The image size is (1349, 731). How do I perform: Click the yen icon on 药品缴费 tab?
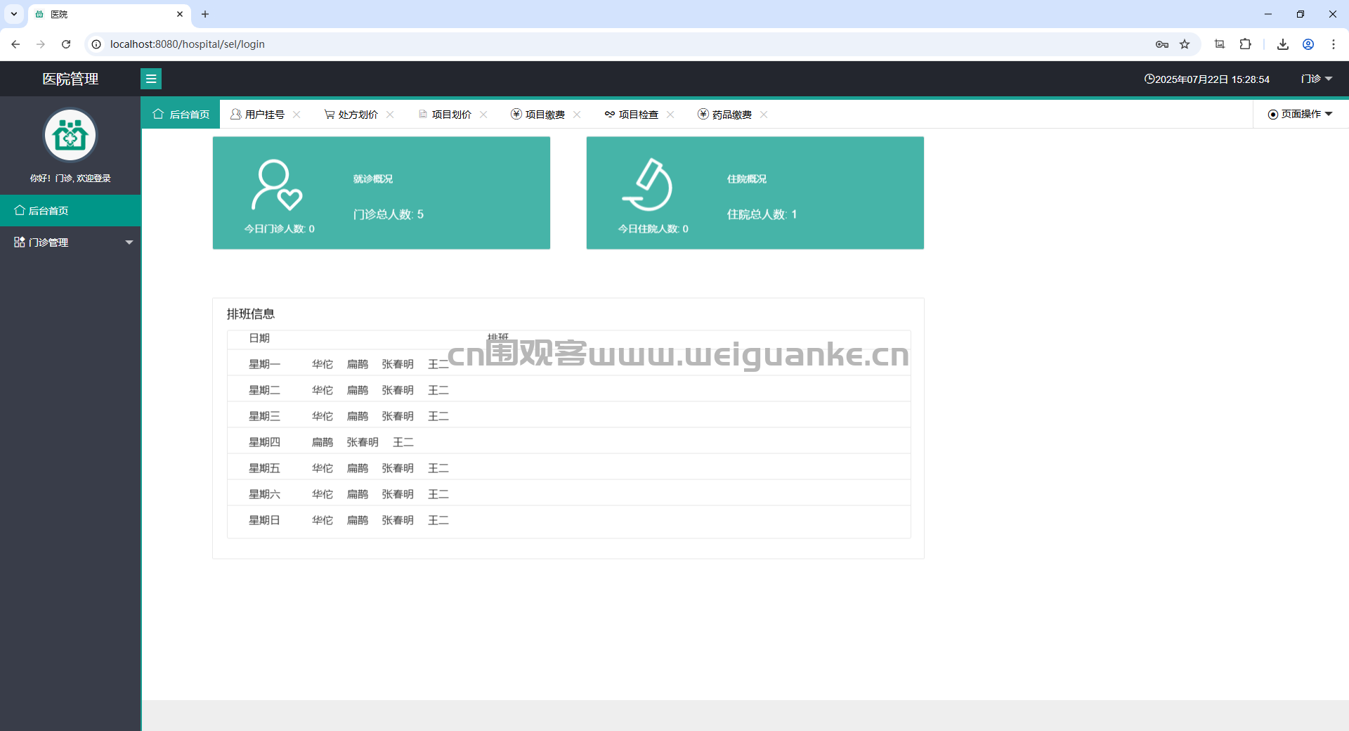pos(703,114)
